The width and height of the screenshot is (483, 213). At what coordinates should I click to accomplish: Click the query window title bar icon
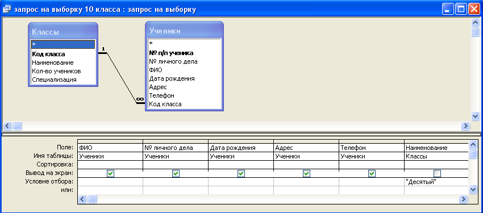click(7, 9)
